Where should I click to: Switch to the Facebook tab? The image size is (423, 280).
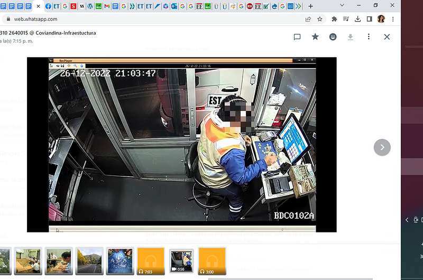(48, 6)
